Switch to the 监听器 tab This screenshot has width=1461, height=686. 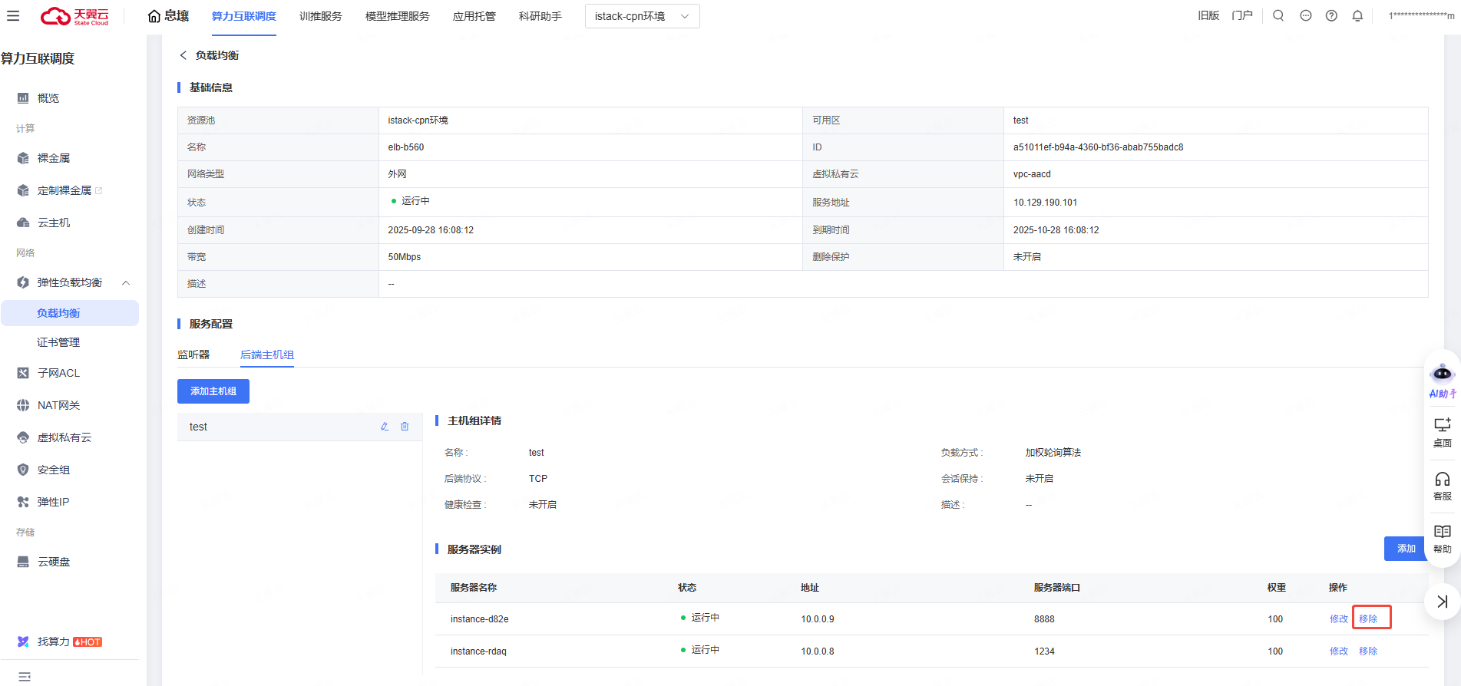pyautogui.click(x=193, y=355)
